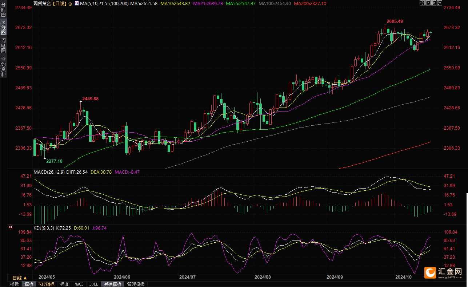The height and width of the screenshot is (287, 468).
Task: Open the VIP指标 bottom tab
Action: 47,284
